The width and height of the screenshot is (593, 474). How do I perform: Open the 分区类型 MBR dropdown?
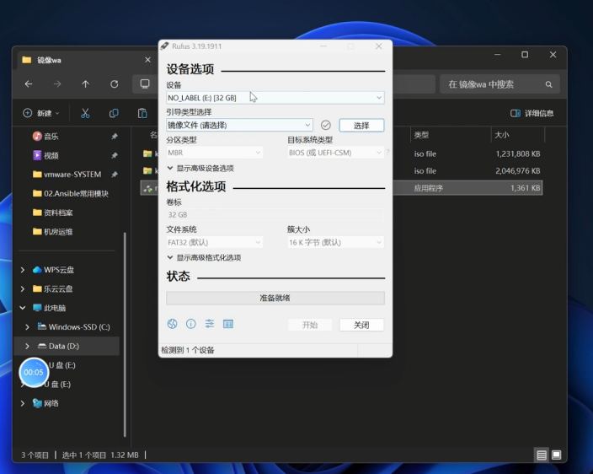tap(215, 153)
